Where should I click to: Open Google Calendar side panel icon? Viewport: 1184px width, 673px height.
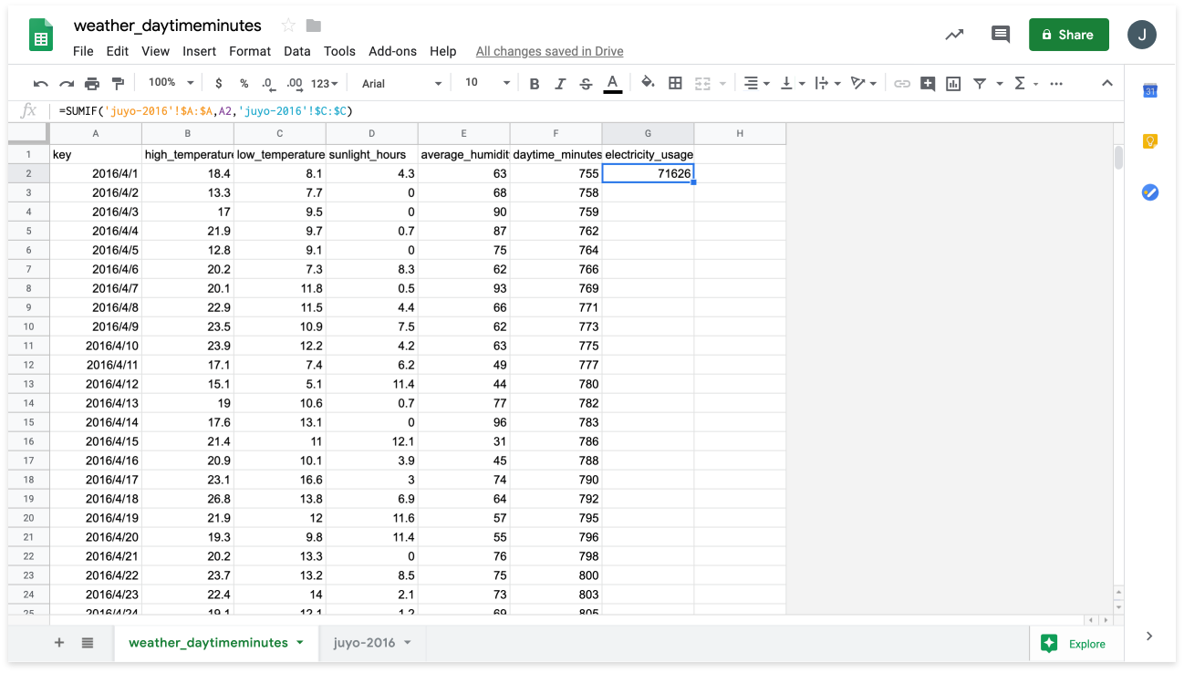tap(1150, 90)
